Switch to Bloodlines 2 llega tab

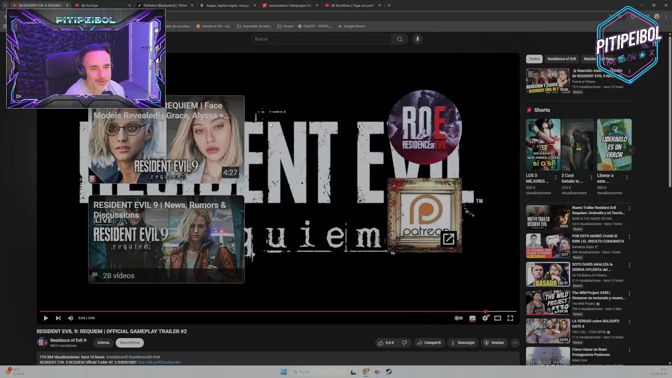point(352,5)
